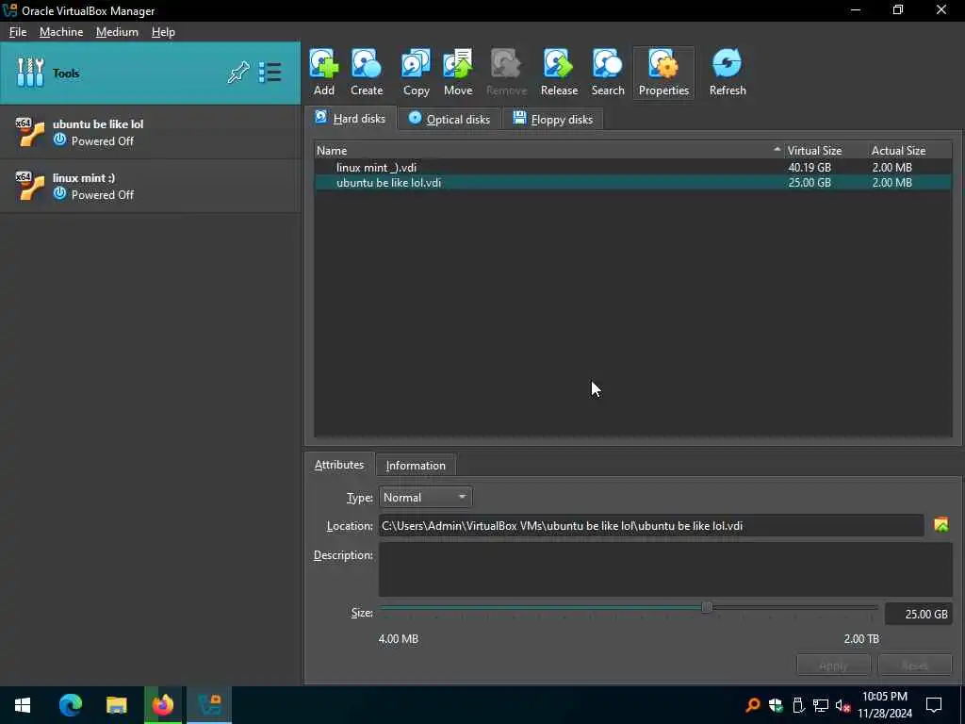Select the 'ubuntu be like lol' virtual machine
Viewport: 965px width, 724px height.
pyautogui.click(x=150, y=132)
